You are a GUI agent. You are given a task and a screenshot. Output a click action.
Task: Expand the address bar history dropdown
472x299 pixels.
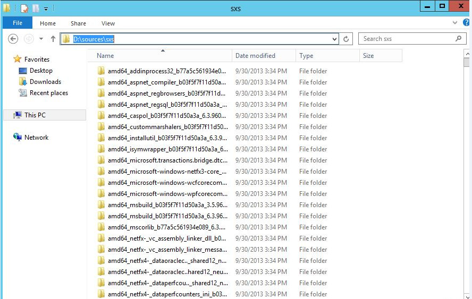click(x=334, y=39)
